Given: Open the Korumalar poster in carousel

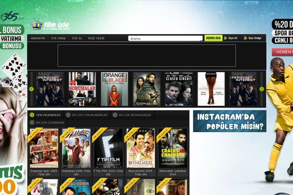Looking at the screenshot, I should pyautogui.click(x=82, y=89).
